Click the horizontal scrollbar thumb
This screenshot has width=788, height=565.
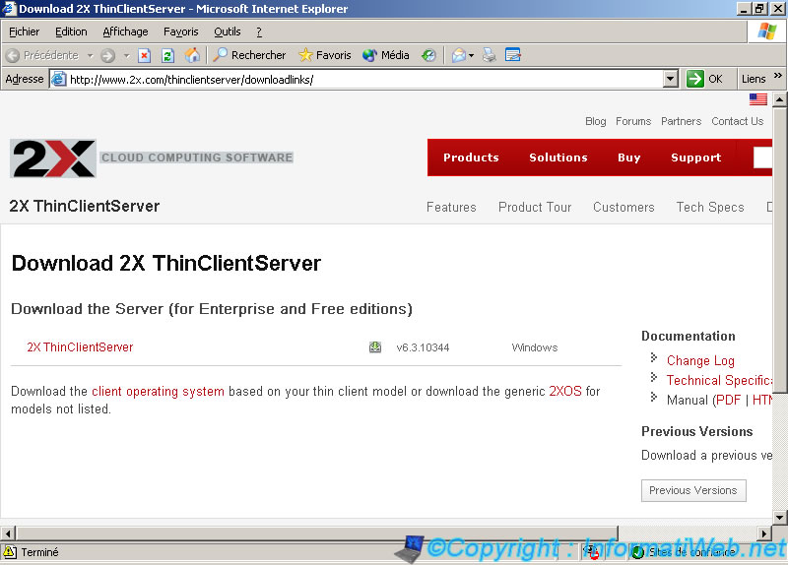click(x=317, y=534)
